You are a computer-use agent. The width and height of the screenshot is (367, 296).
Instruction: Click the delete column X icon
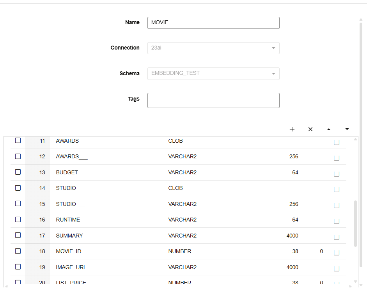point(310,129)
